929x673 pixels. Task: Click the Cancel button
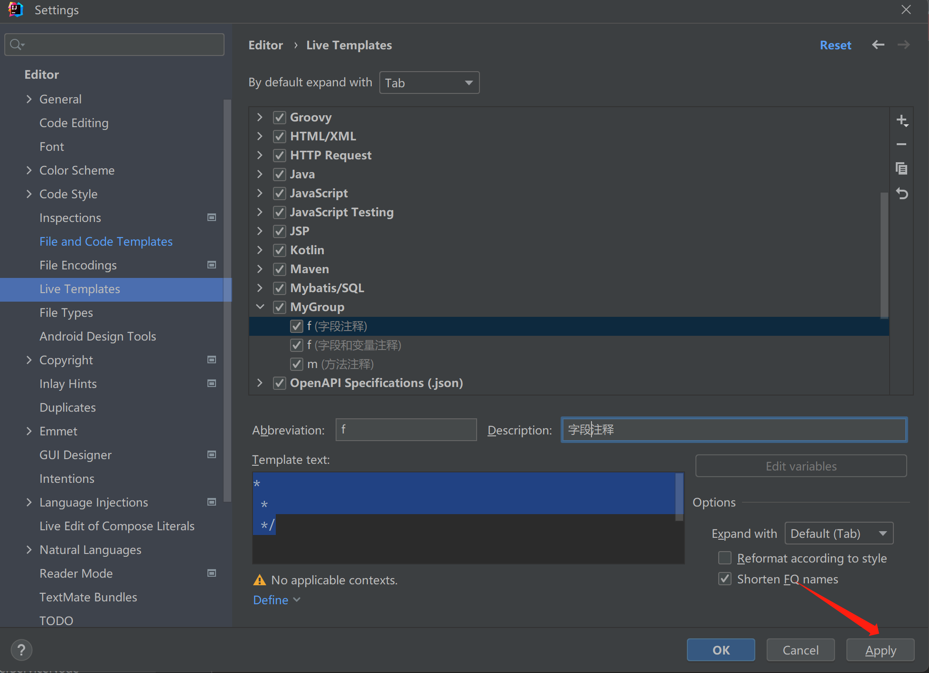tap(800, 650)
